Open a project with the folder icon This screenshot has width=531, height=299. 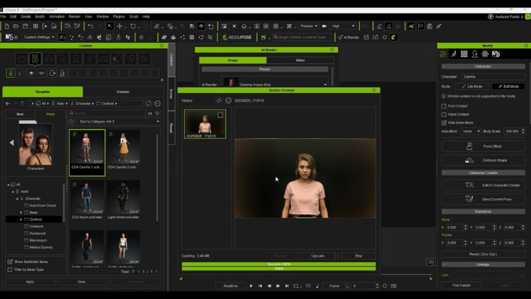[x=16, y=26]
